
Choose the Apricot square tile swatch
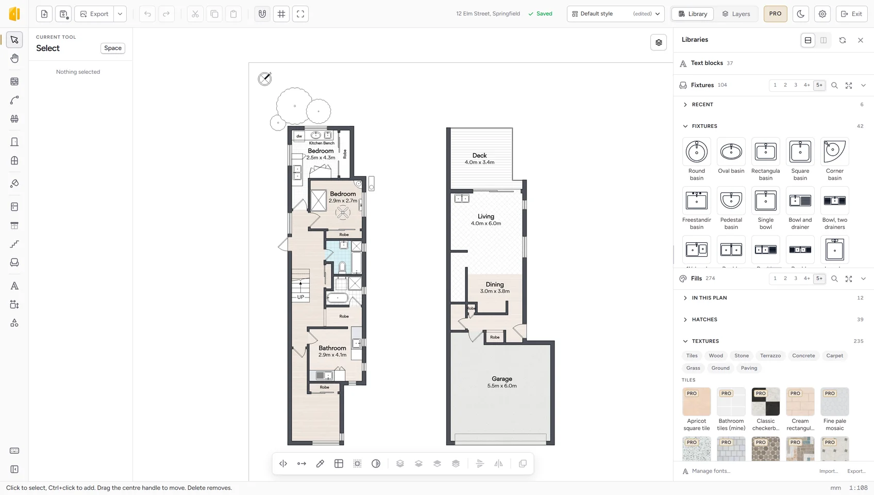pyautogui.click(x=697, y=402)
